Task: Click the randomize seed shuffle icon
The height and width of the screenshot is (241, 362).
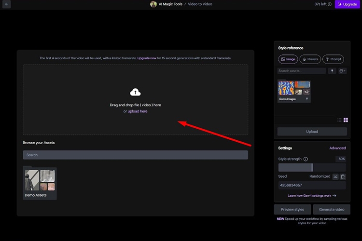Action: coord(335,177)
